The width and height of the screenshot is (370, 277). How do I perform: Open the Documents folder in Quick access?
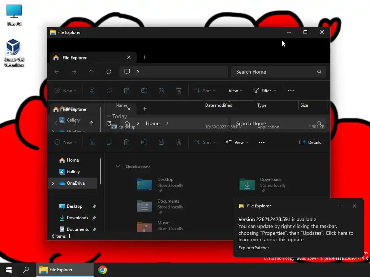160,207
